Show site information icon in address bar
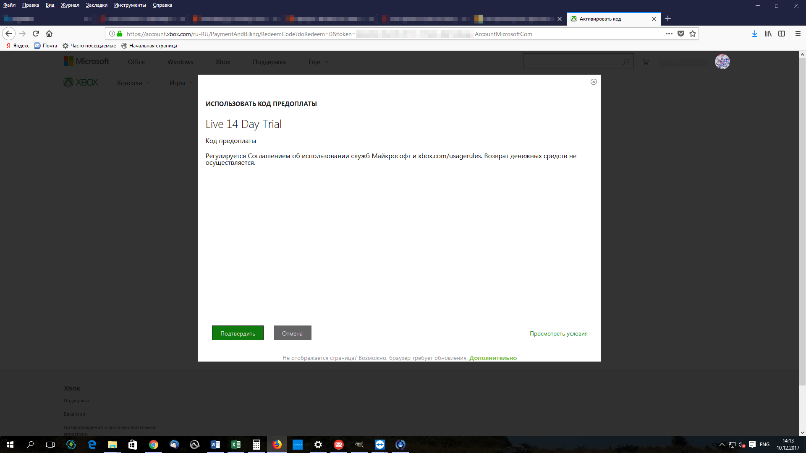The image size is (806, 453). click(112, 34)
